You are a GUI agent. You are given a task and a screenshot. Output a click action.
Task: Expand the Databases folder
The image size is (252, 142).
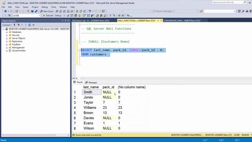click(x=7, y=32)
